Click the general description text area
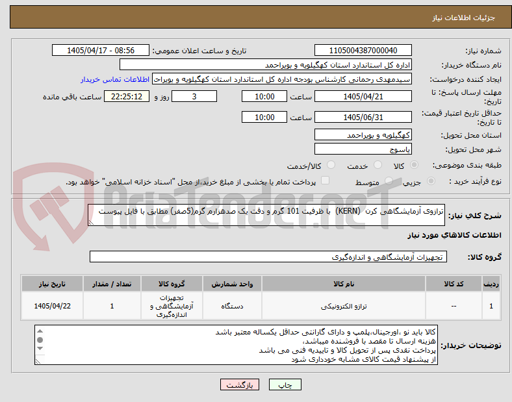The width and height of the screenshot is (512, 402). click(x=266, y=215)
